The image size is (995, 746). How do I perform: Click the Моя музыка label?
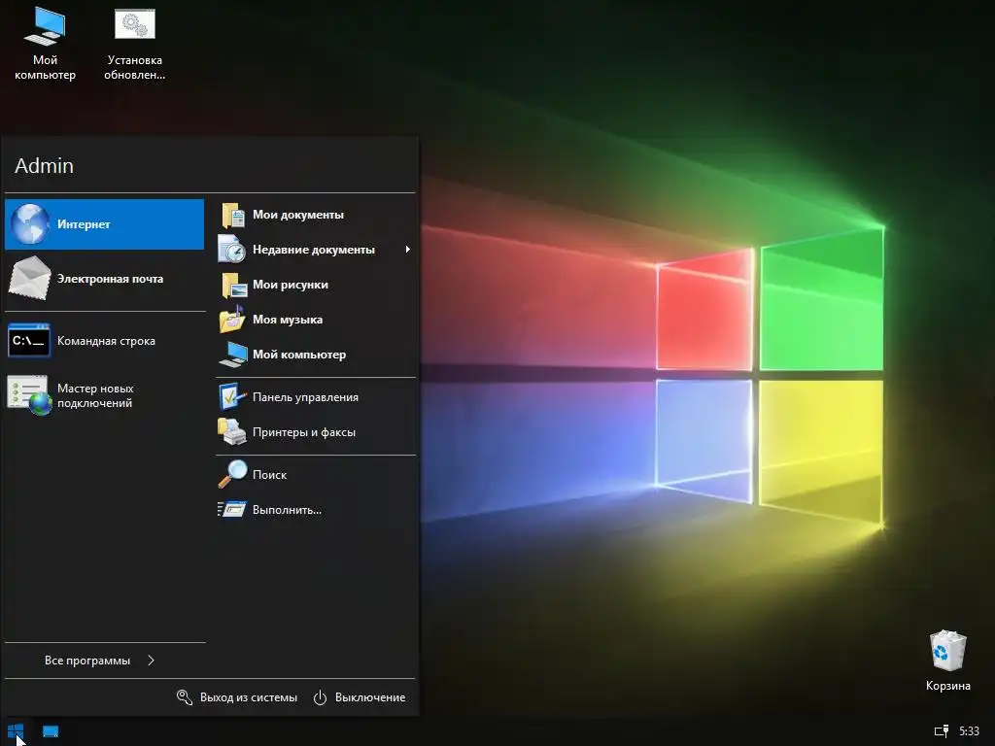(288, 319)
